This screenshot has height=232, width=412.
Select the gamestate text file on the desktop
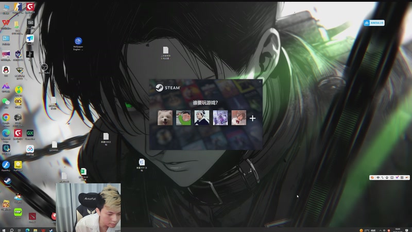pyautogui.click(x=55, y=146)
